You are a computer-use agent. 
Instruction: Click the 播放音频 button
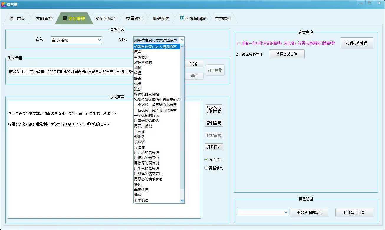[x=214, y=135]
